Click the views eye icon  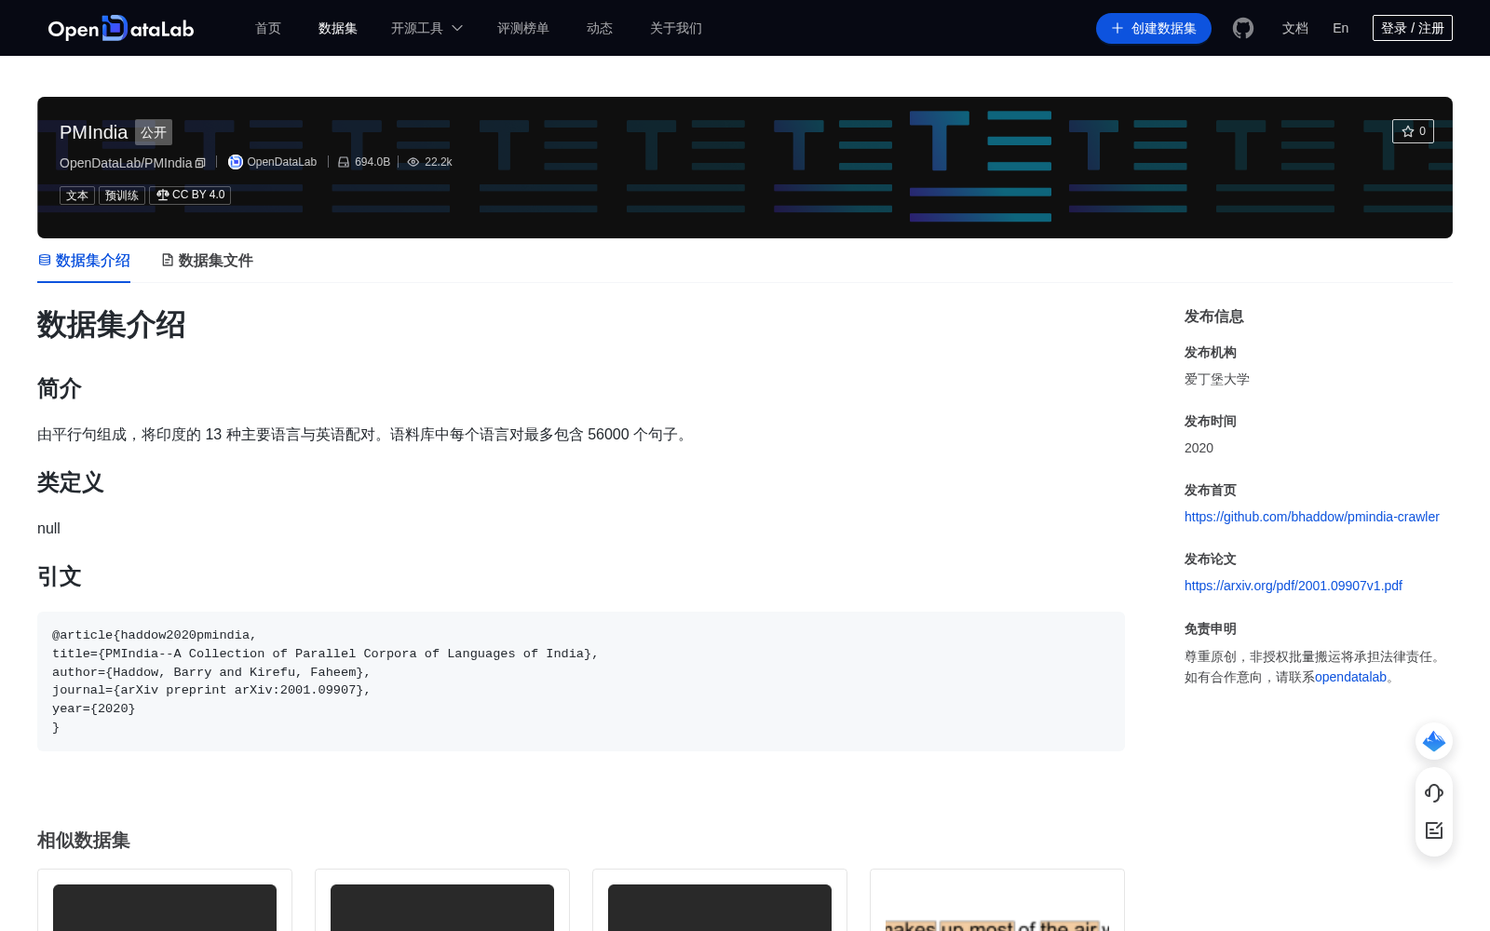pos(413,162)
